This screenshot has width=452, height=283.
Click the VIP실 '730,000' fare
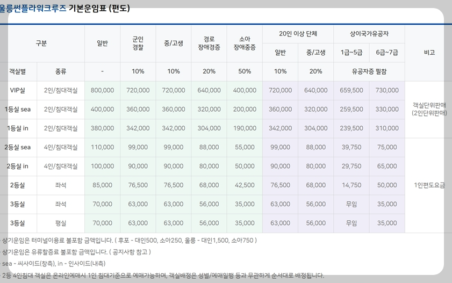(x=387, y=90)
